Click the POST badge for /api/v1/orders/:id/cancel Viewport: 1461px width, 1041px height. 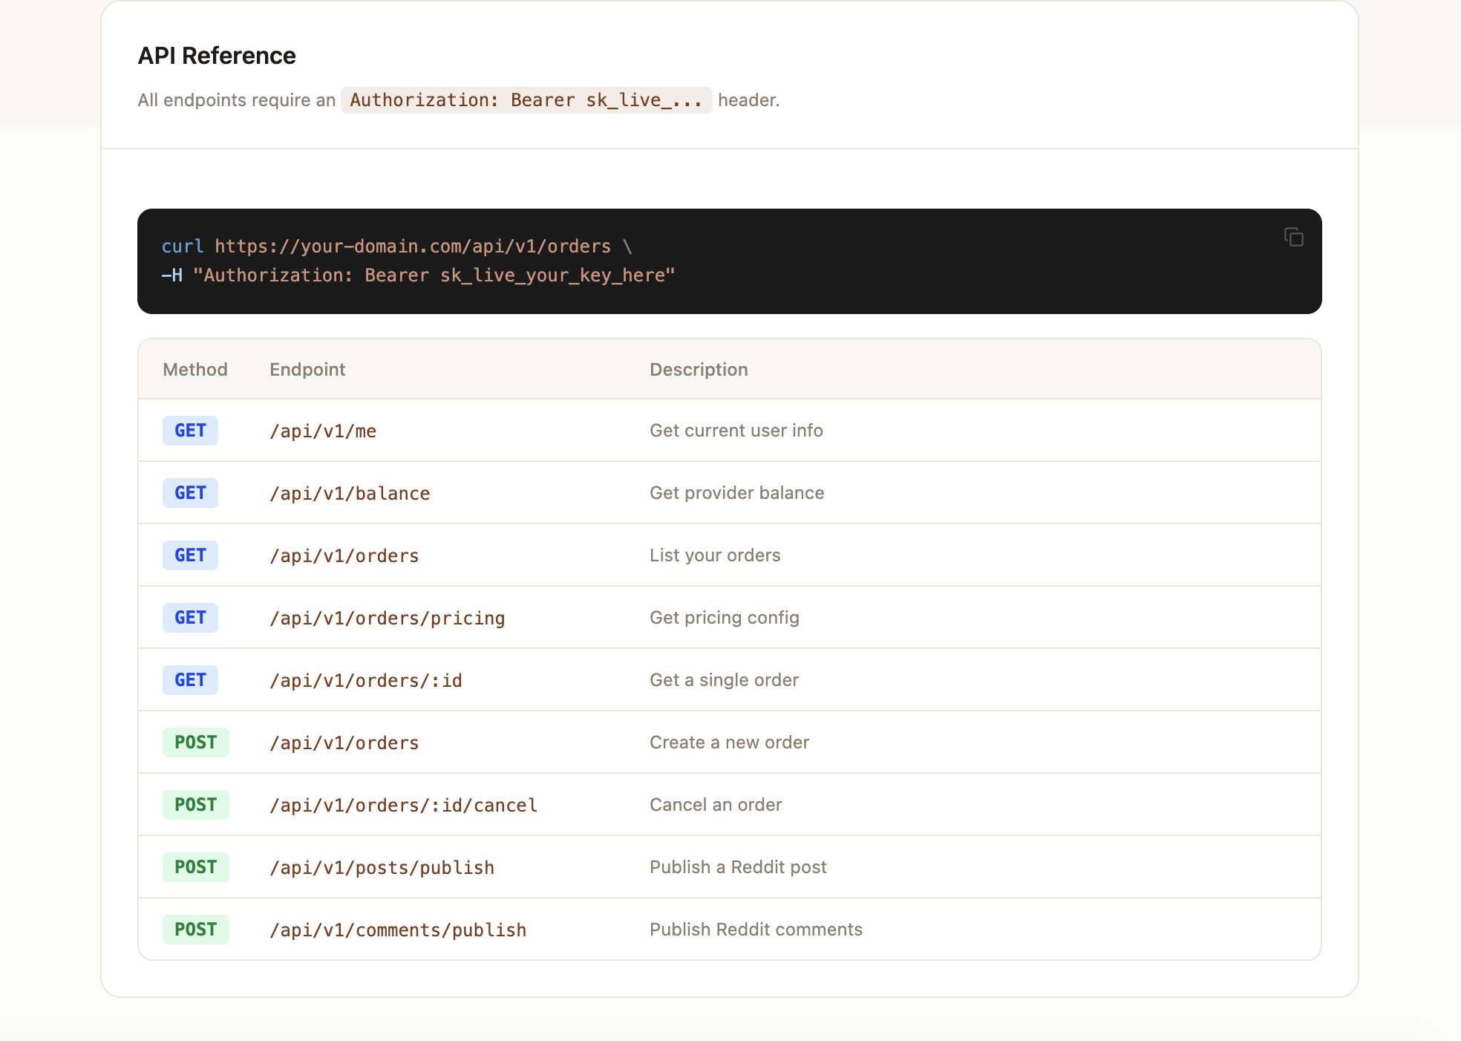[x=196, y=805]
